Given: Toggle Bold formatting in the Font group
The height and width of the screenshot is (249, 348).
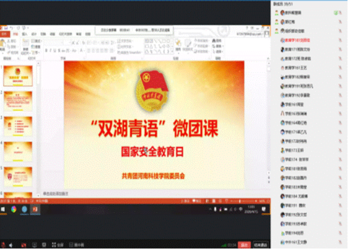Looking at the screenshot, I should (46, 51).
